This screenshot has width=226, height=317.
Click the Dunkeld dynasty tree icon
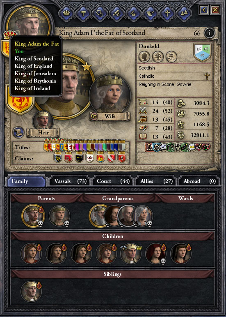[158, 57]
